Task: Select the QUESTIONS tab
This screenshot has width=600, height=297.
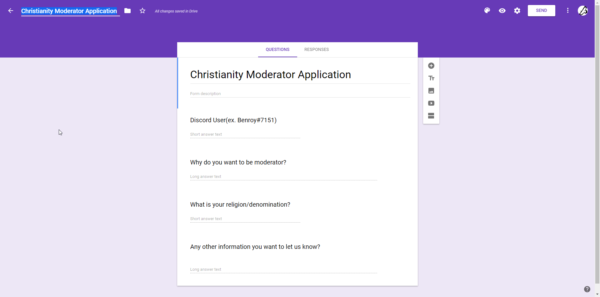Action: [277, 49]
